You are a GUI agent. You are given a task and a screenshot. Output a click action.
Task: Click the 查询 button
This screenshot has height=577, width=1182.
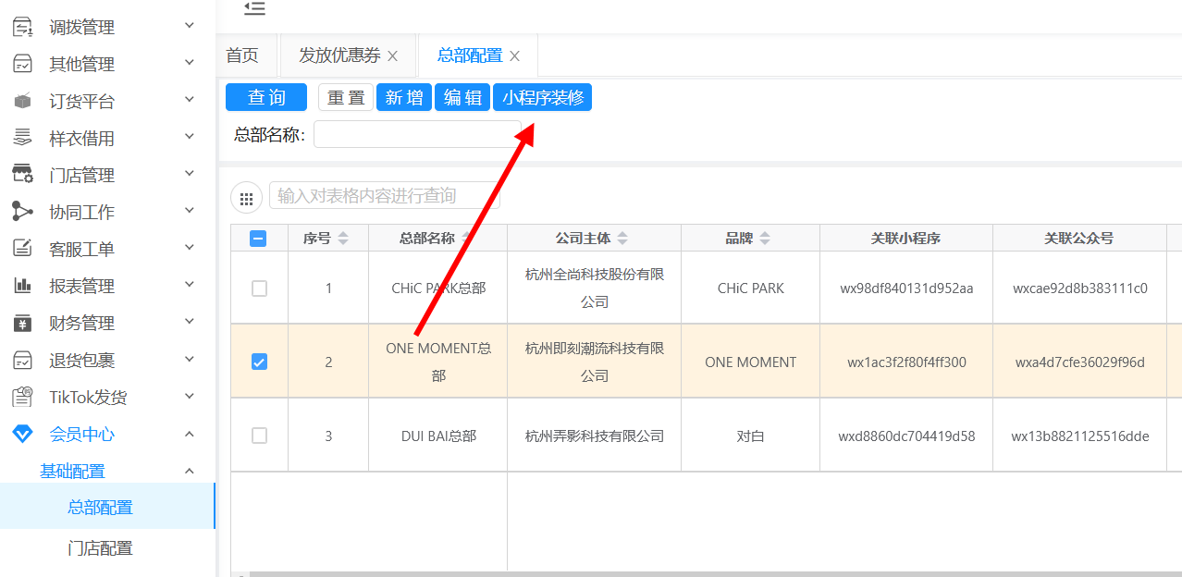coord(266,98)
